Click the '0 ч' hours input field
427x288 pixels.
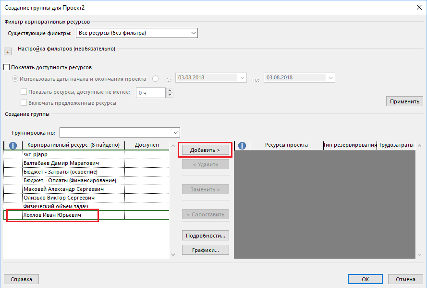(x=151, y=93)
